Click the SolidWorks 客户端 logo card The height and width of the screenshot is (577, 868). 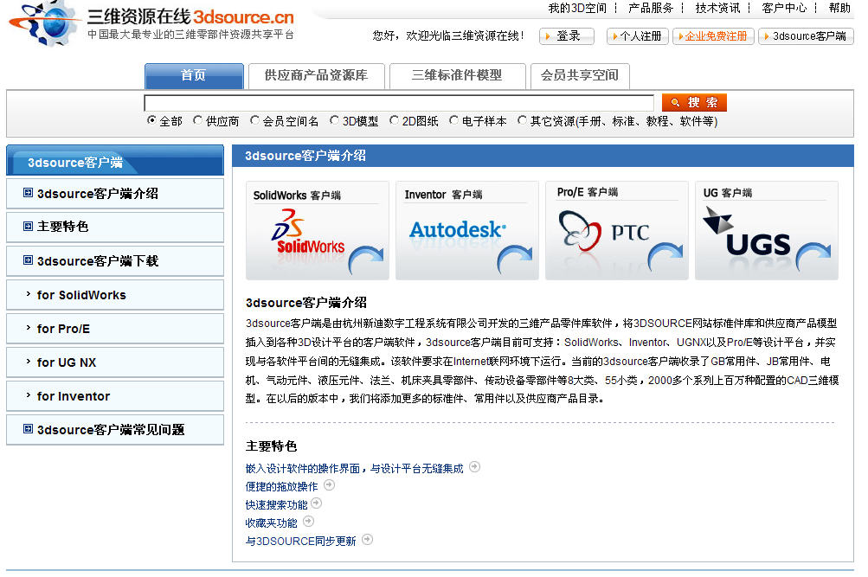pyautogui.click(x=318, y=230)
